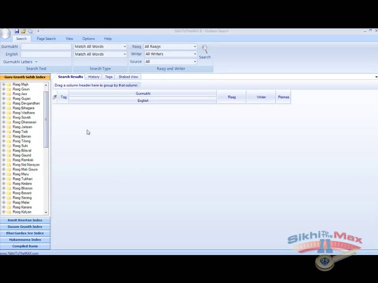Image resolution: width=378 pixels, height=283 pixels.
Task: Click into the English search text field
Action: [46, 54]
